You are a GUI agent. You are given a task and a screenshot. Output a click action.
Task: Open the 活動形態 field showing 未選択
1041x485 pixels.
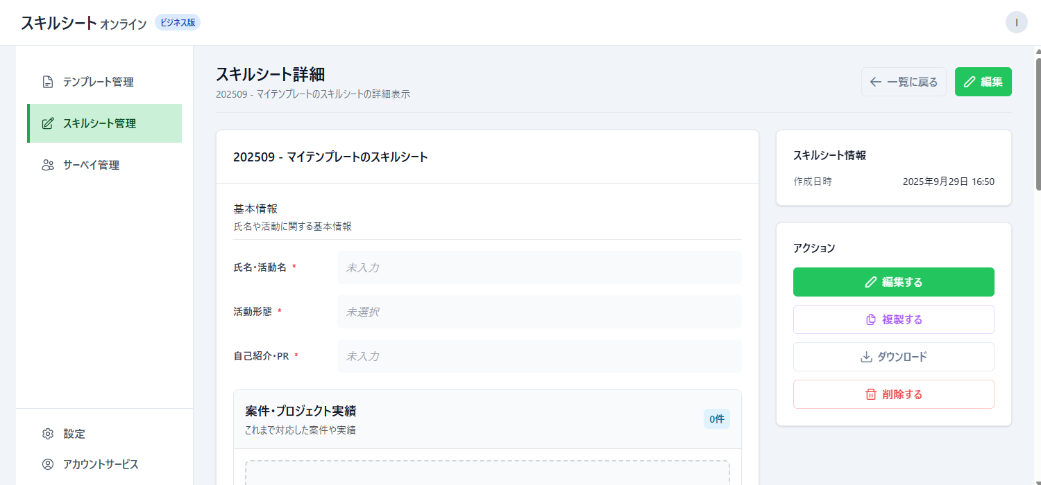tap(539, 312)
